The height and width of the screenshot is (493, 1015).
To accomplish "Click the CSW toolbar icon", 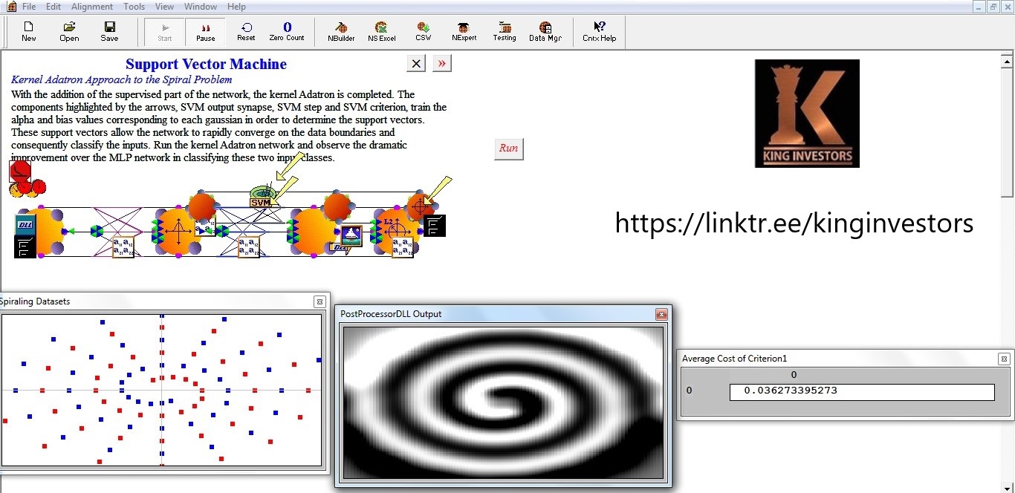I will (422, 31).
